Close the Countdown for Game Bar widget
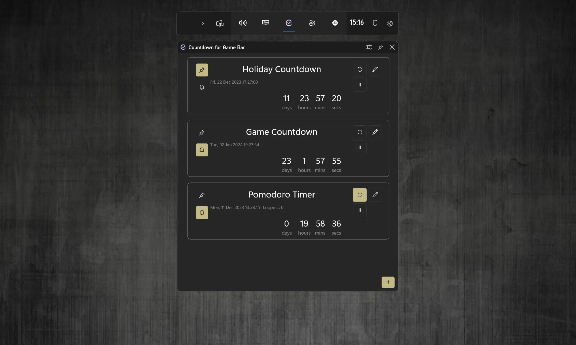This screenshot has width=576, height=345. (392, 47)
